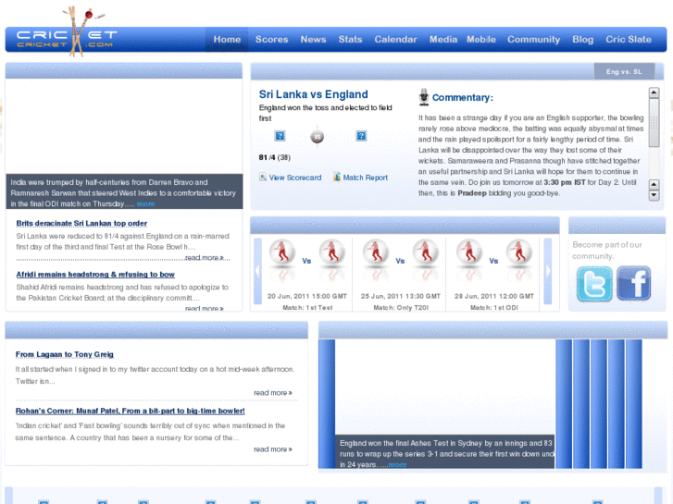Click second team icon of 25 Jun fixture
This screenshot has height=504, width=673.
(x=425, y=252)
